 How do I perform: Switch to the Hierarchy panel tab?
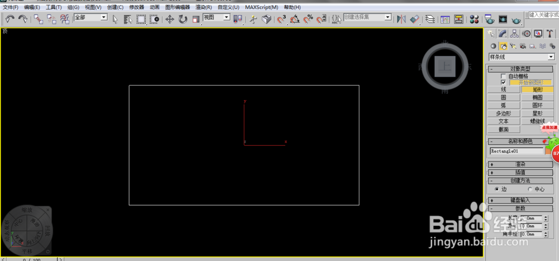[x=514, y=34]
